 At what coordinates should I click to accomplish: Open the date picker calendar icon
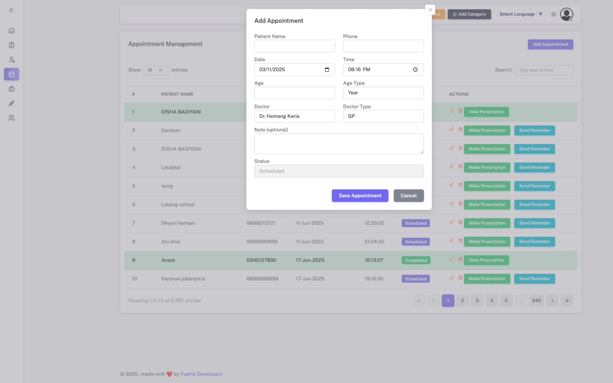(x=327, y=69)
